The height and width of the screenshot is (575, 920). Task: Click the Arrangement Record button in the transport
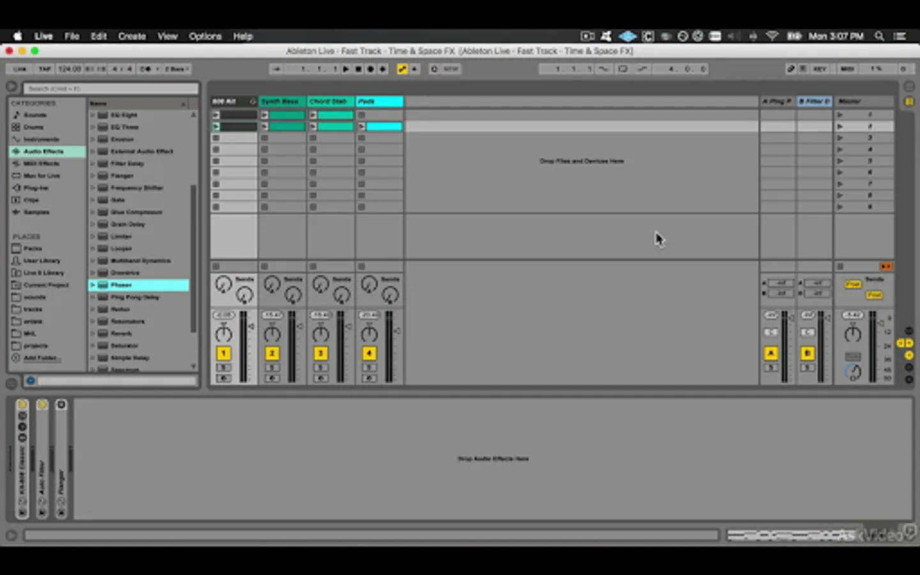(x=371, y=69)
